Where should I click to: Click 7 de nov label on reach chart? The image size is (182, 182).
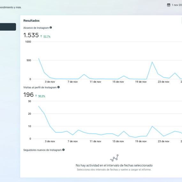pos(73,82)
